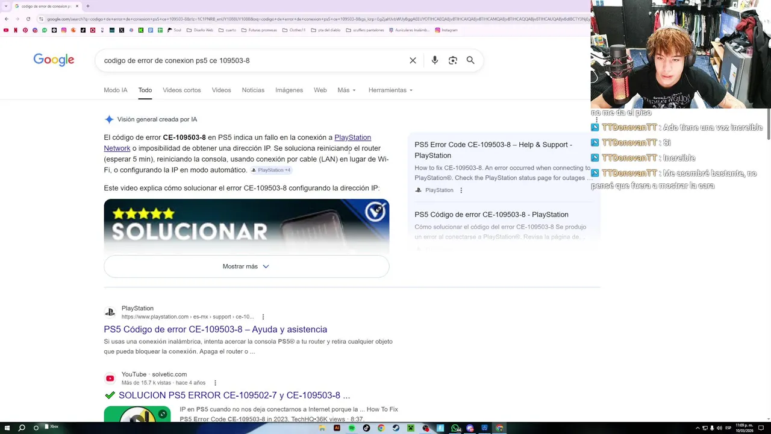This screenshot has height=434, width=771.
Task: Expand the 'PlayStation +4' sources chip
Action: pos(271,170)
